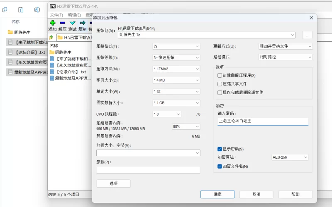The height and width of the screenshot is (207, 332).
Task: Click the rename icon in Explorer toolbar
Action: coord(37,10)
